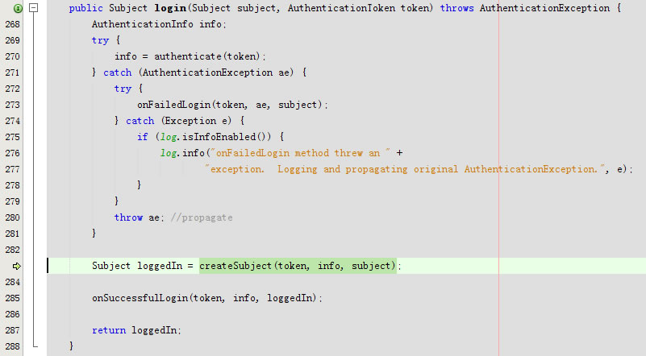Click line number 273 in the gutter
Viewport: 646px width, 356px height.
click(12, 105)
